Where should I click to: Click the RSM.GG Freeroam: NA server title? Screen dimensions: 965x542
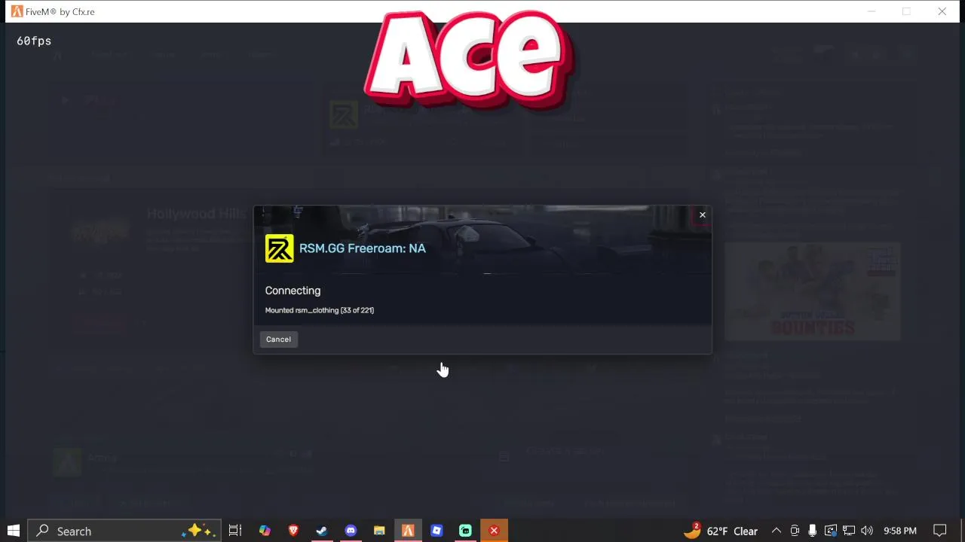click(362, 248)
